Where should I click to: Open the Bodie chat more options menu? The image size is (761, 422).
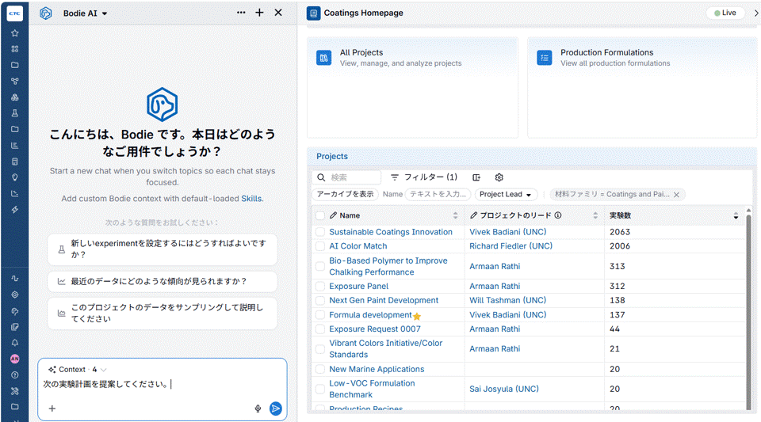coord(241,13)
